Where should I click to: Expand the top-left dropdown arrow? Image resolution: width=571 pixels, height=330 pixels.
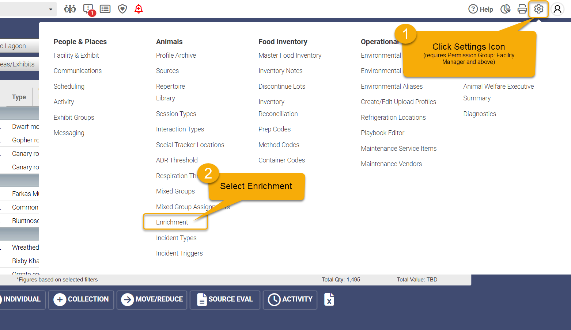pyautogui.click(x=50, y=9)
